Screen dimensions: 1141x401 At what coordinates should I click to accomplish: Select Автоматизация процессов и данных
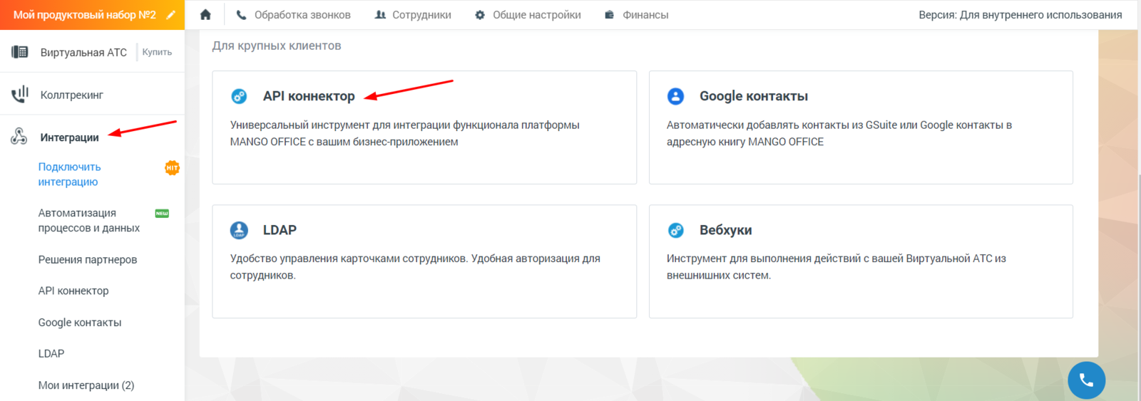click(x=88, y=220)
